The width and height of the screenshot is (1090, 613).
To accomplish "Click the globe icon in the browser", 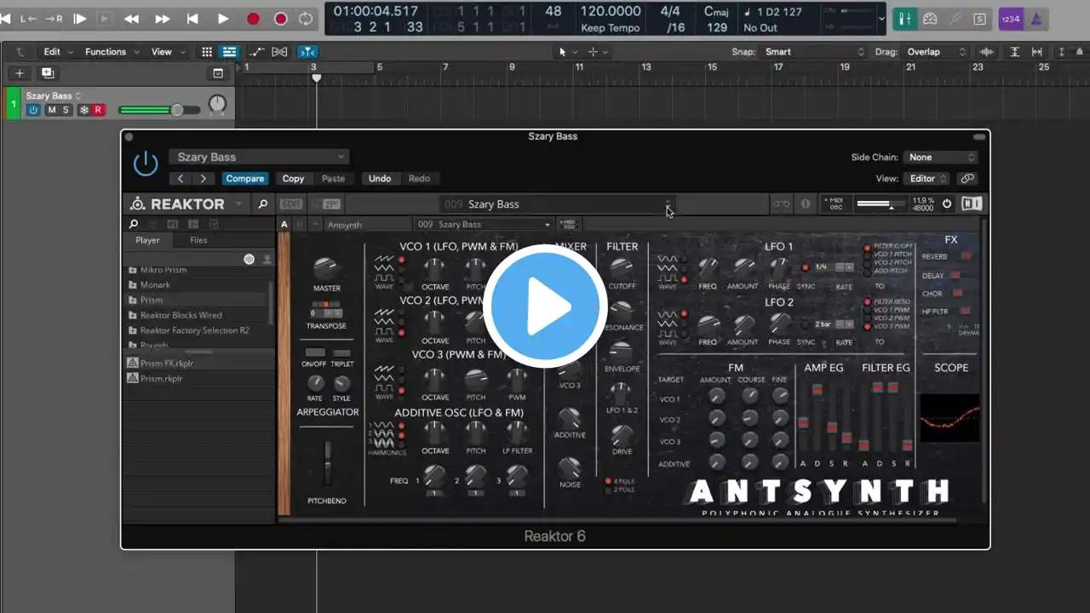I will 250,259.
